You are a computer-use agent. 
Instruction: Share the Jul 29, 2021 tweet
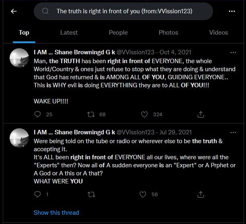pyautogui.click(x=201, y=194)
